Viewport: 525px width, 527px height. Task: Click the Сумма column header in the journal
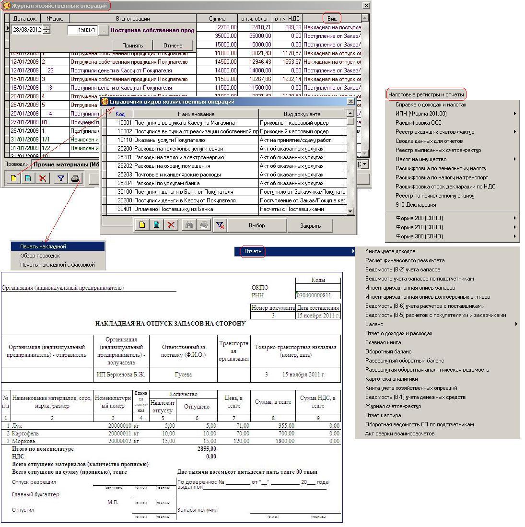coord(217,19)
